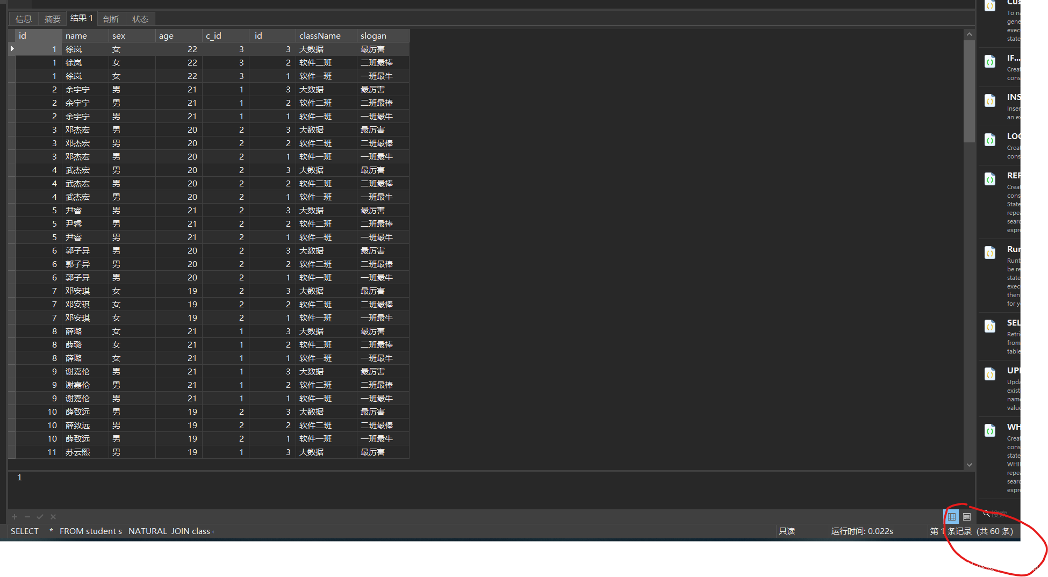Click the results scrollbar up arrow
The height and width of the screenshot is (577, 1048).
coord(969,34)
